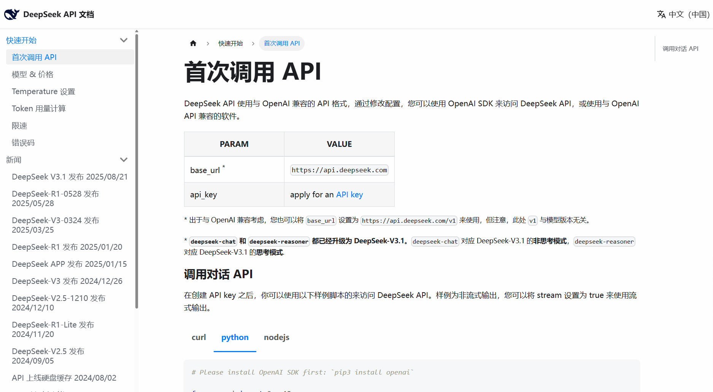The image size is (713, 392).
Task: Click bold deepseek-reasoner inline code
Action: click(279, 241)
